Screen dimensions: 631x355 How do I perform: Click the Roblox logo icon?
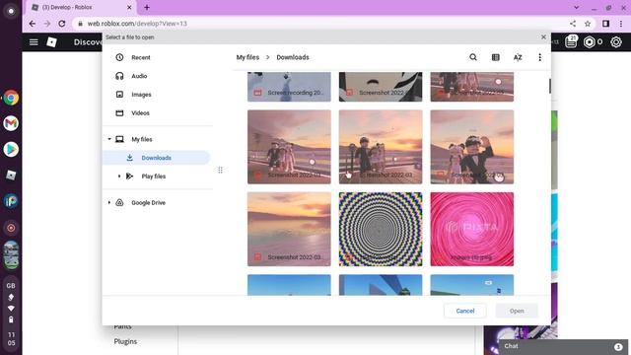click(x=52, y=41)
